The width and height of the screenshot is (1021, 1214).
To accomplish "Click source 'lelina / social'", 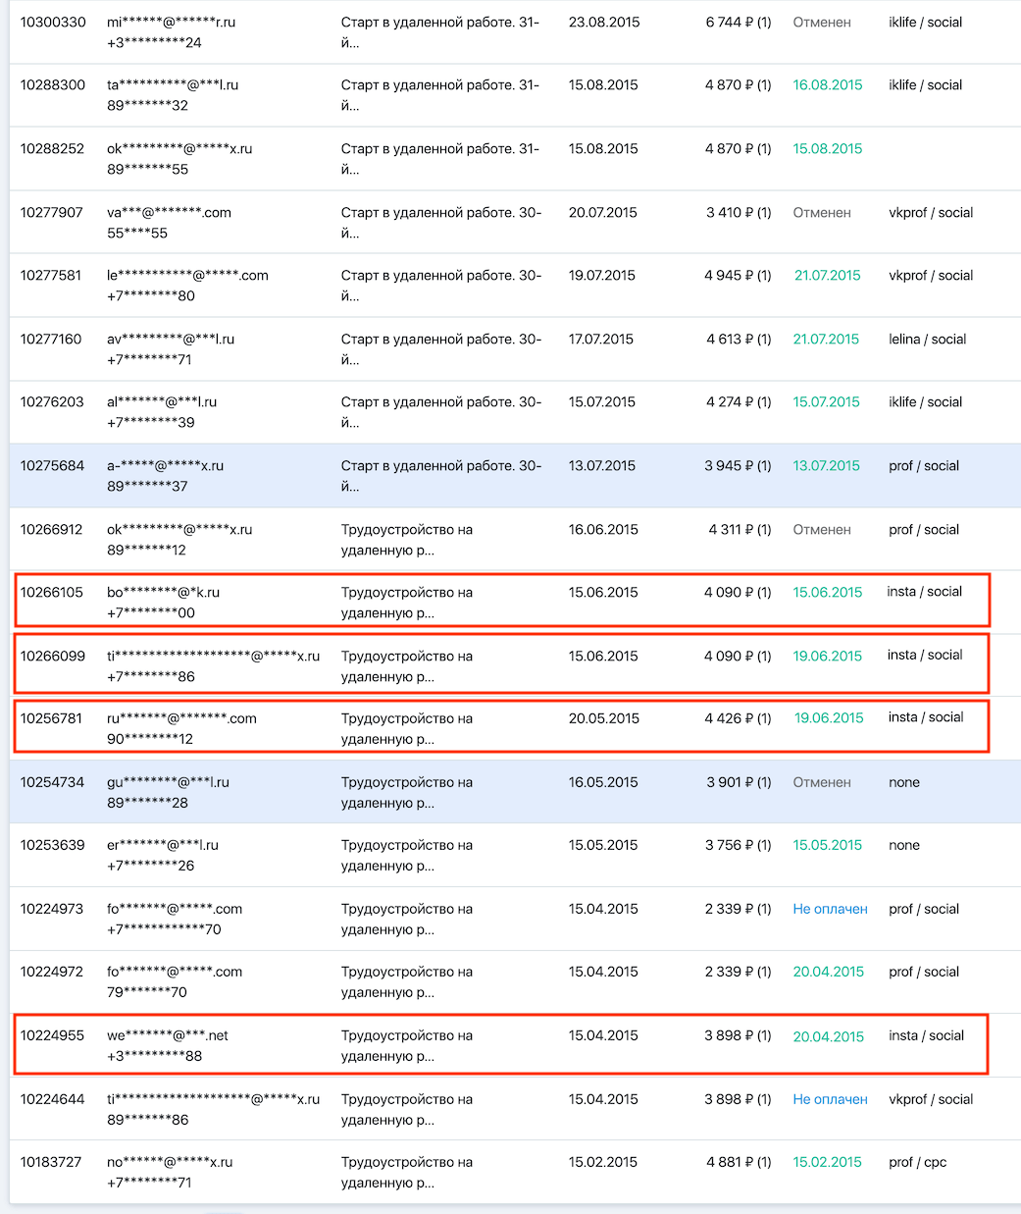I will 928,339.
